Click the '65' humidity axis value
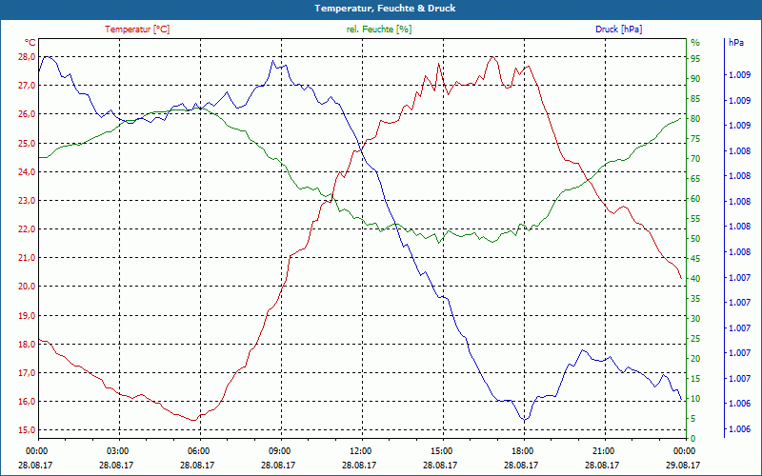Viewport: 762px width, 476px height. coord(695,179)
